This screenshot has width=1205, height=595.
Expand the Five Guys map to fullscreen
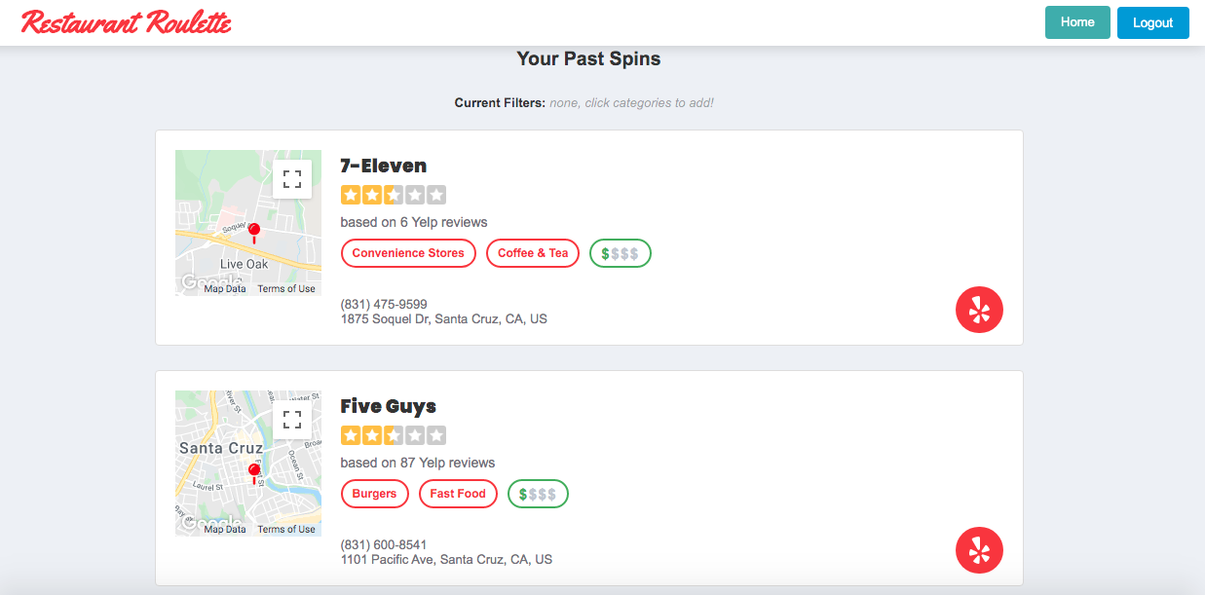click(x=291, y=420)
